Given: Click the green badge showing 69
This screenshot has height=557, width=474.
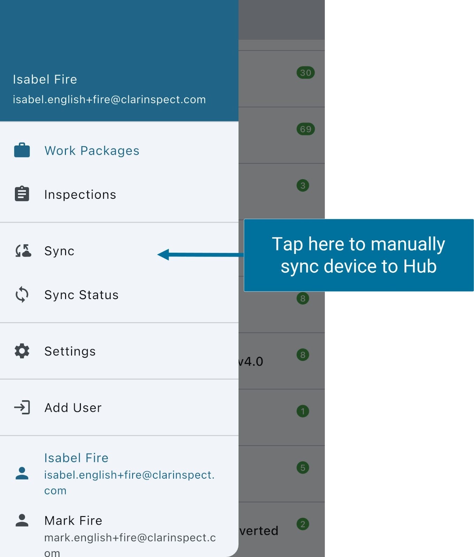Looking at the screenshot, I should [306, 129].
